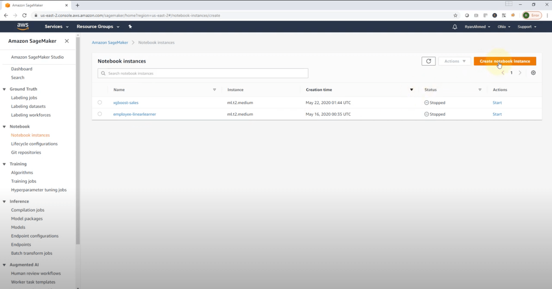Click the grey circle extension icon
The height and width of the screenshot is (289, 552).
467,15
